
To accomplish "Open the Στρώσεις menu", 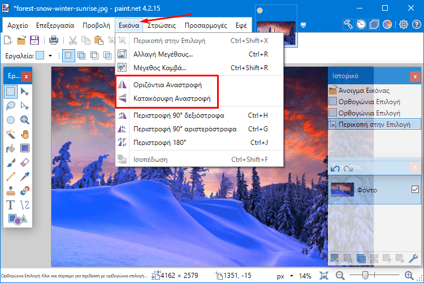I will (162, 25).
